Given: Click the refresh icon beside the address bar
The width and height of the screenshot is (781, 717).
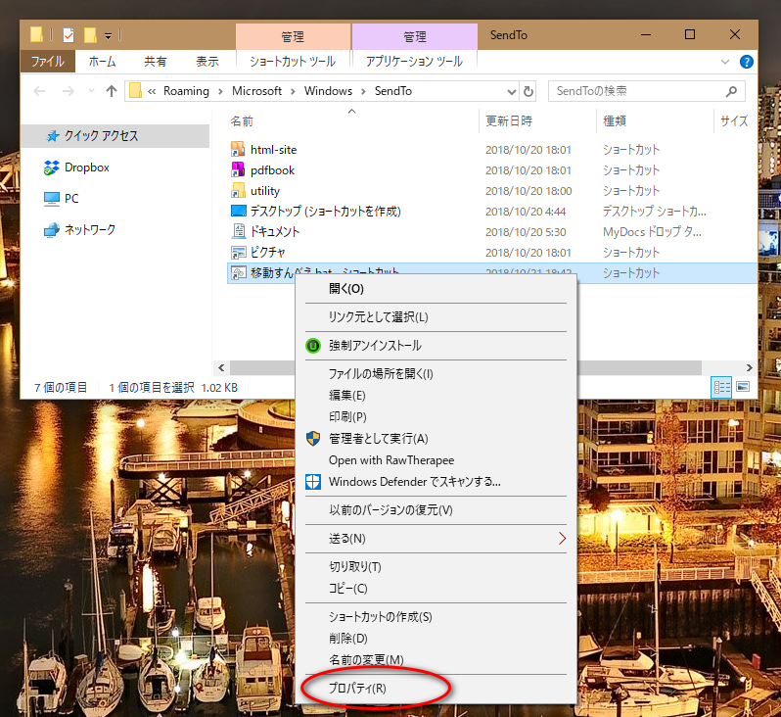Looking at the screenshot, I should click(x=529, y=91).
